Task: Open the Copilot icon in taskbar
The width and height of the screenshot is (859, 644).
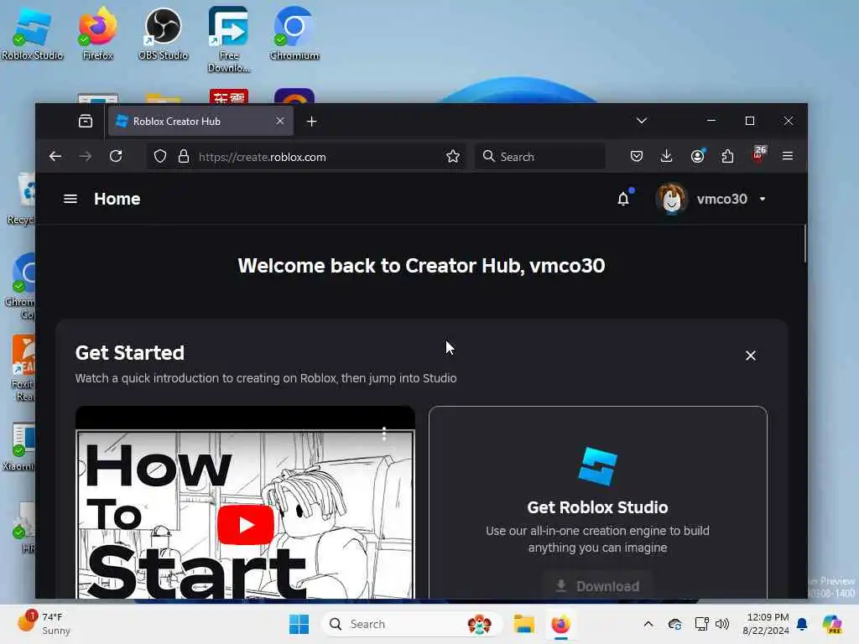Action: click(x=832, y=624)
